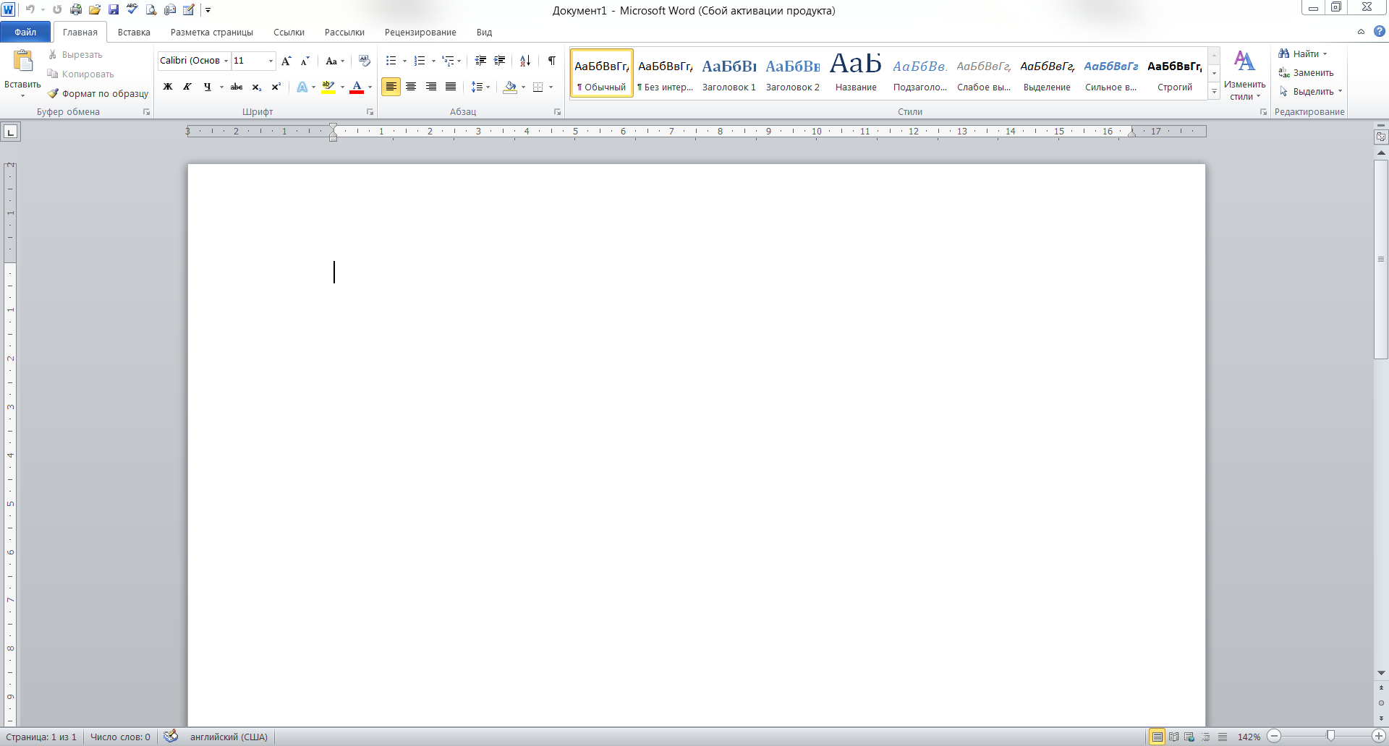Toggle Bold (Ж) formatting
Viewport: 1389px width, 746px height.
pyautogui.click(x=168, y=87)
